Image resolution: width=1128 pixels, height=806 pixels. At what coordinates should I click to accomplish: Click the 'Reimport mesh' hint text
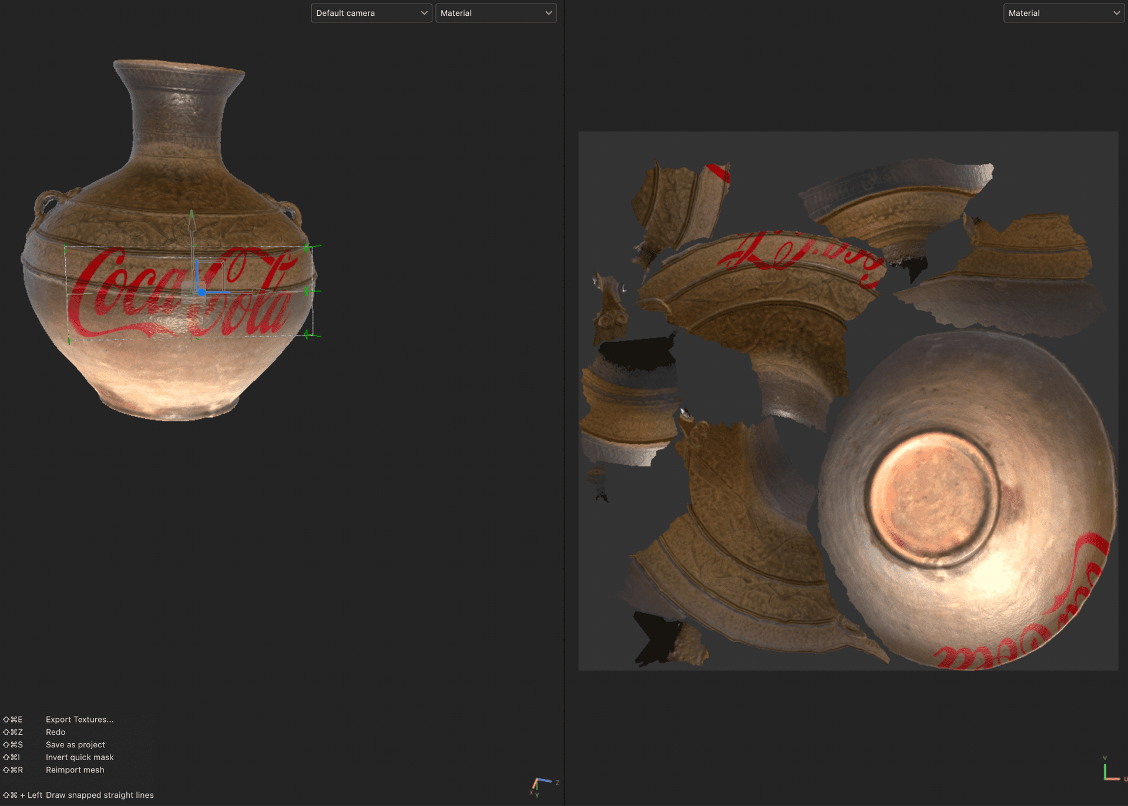[75, 770]
